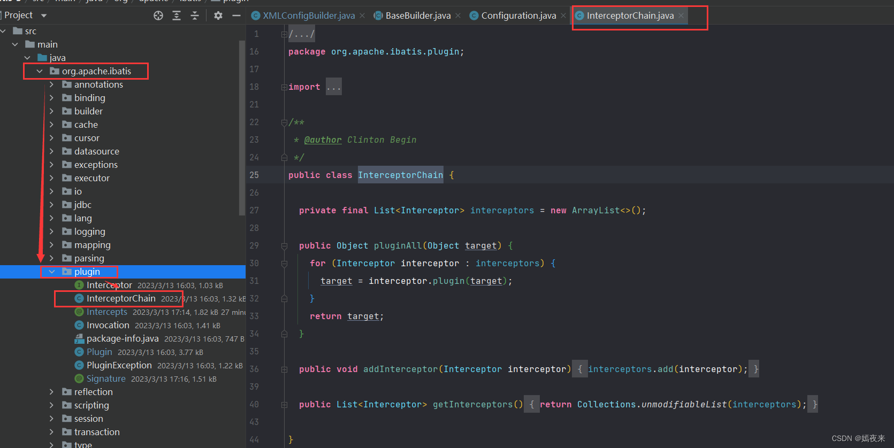Hide the Project tool window with minus icon
Image resolution: width=894 pixels, height=448 pixels.
point(236,16)
